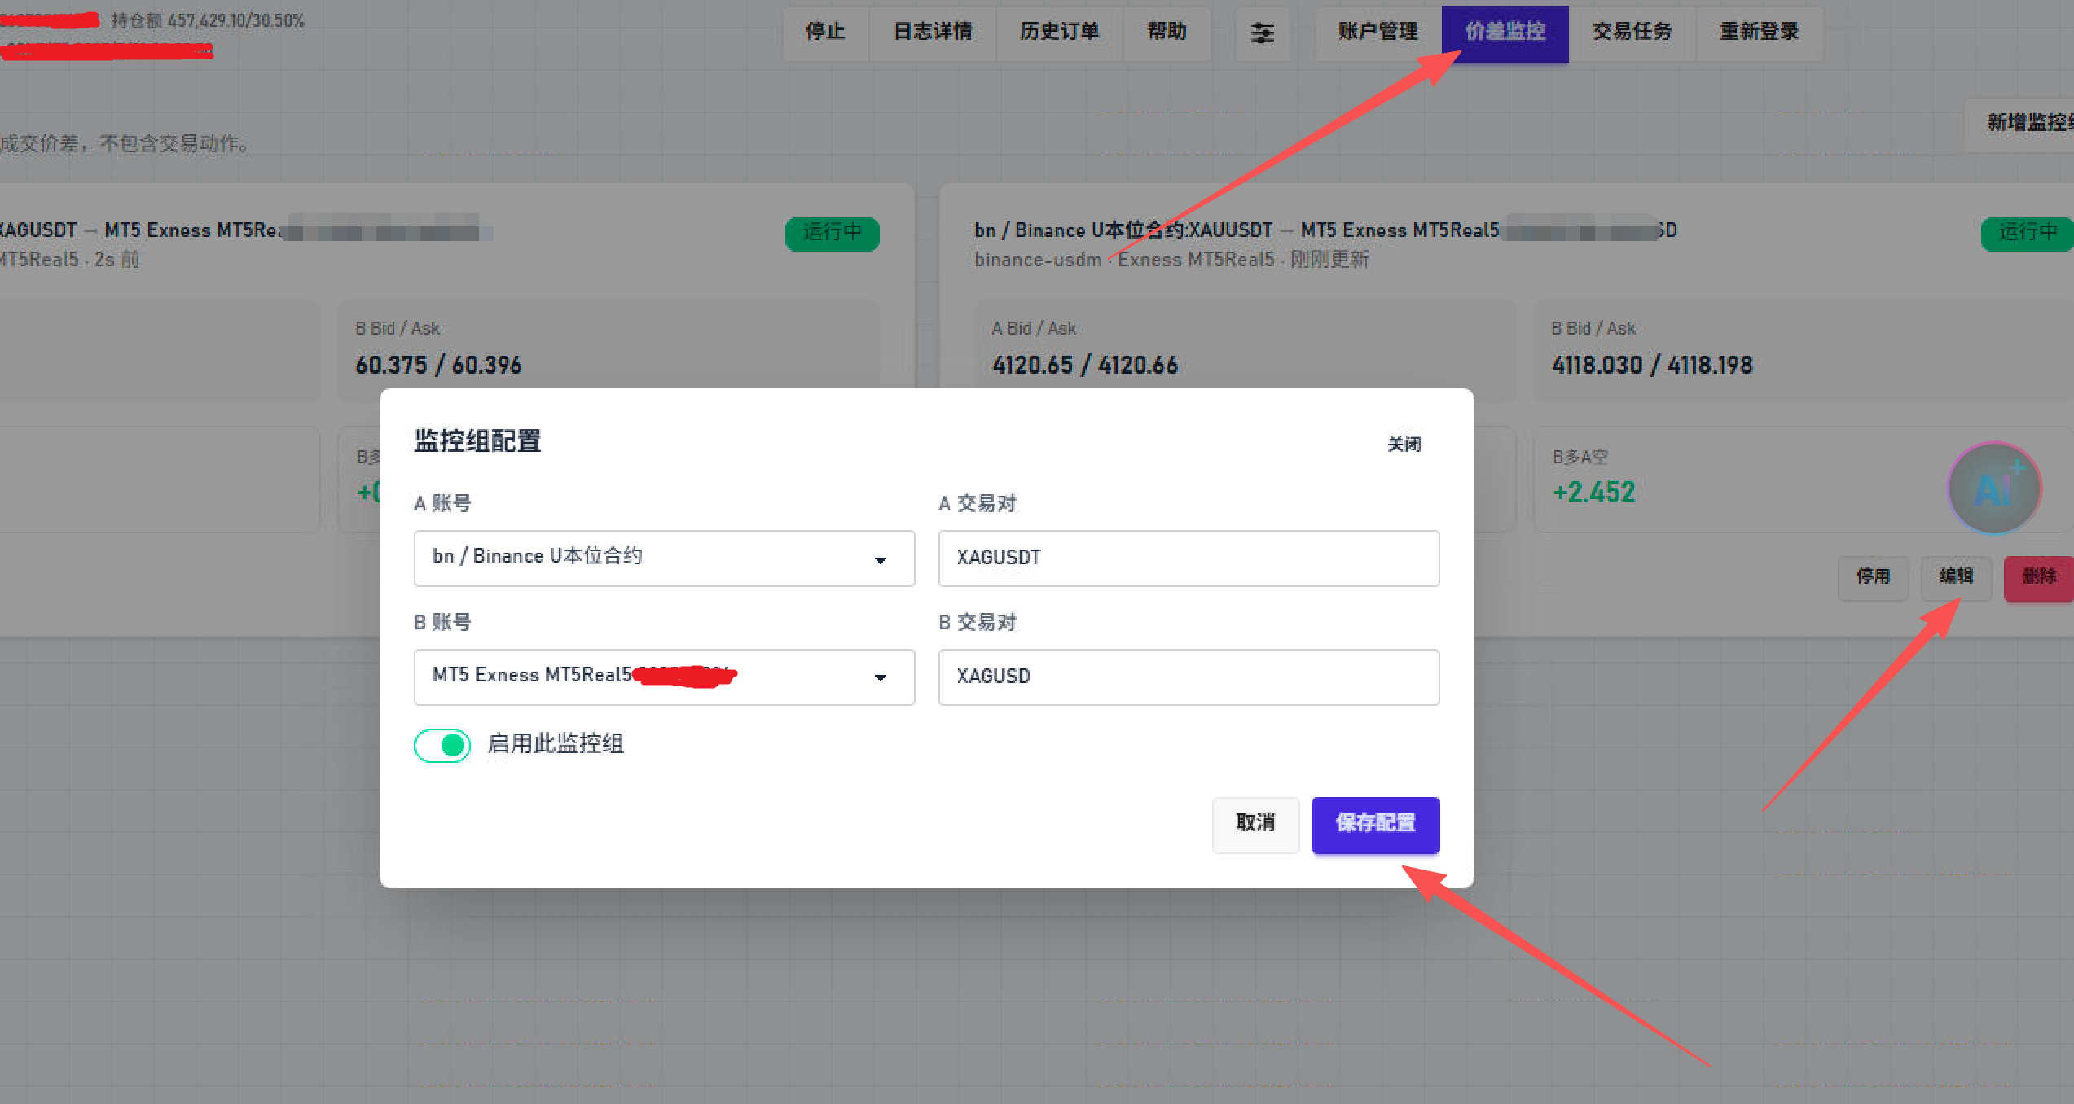Click the dialog title 监控组配置
Image resolution: width=2074 pixels, height=1104 pixels.
pos(477,441)
